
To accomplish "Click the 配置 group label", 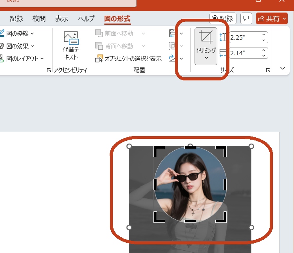I will (x=139, y=70).
